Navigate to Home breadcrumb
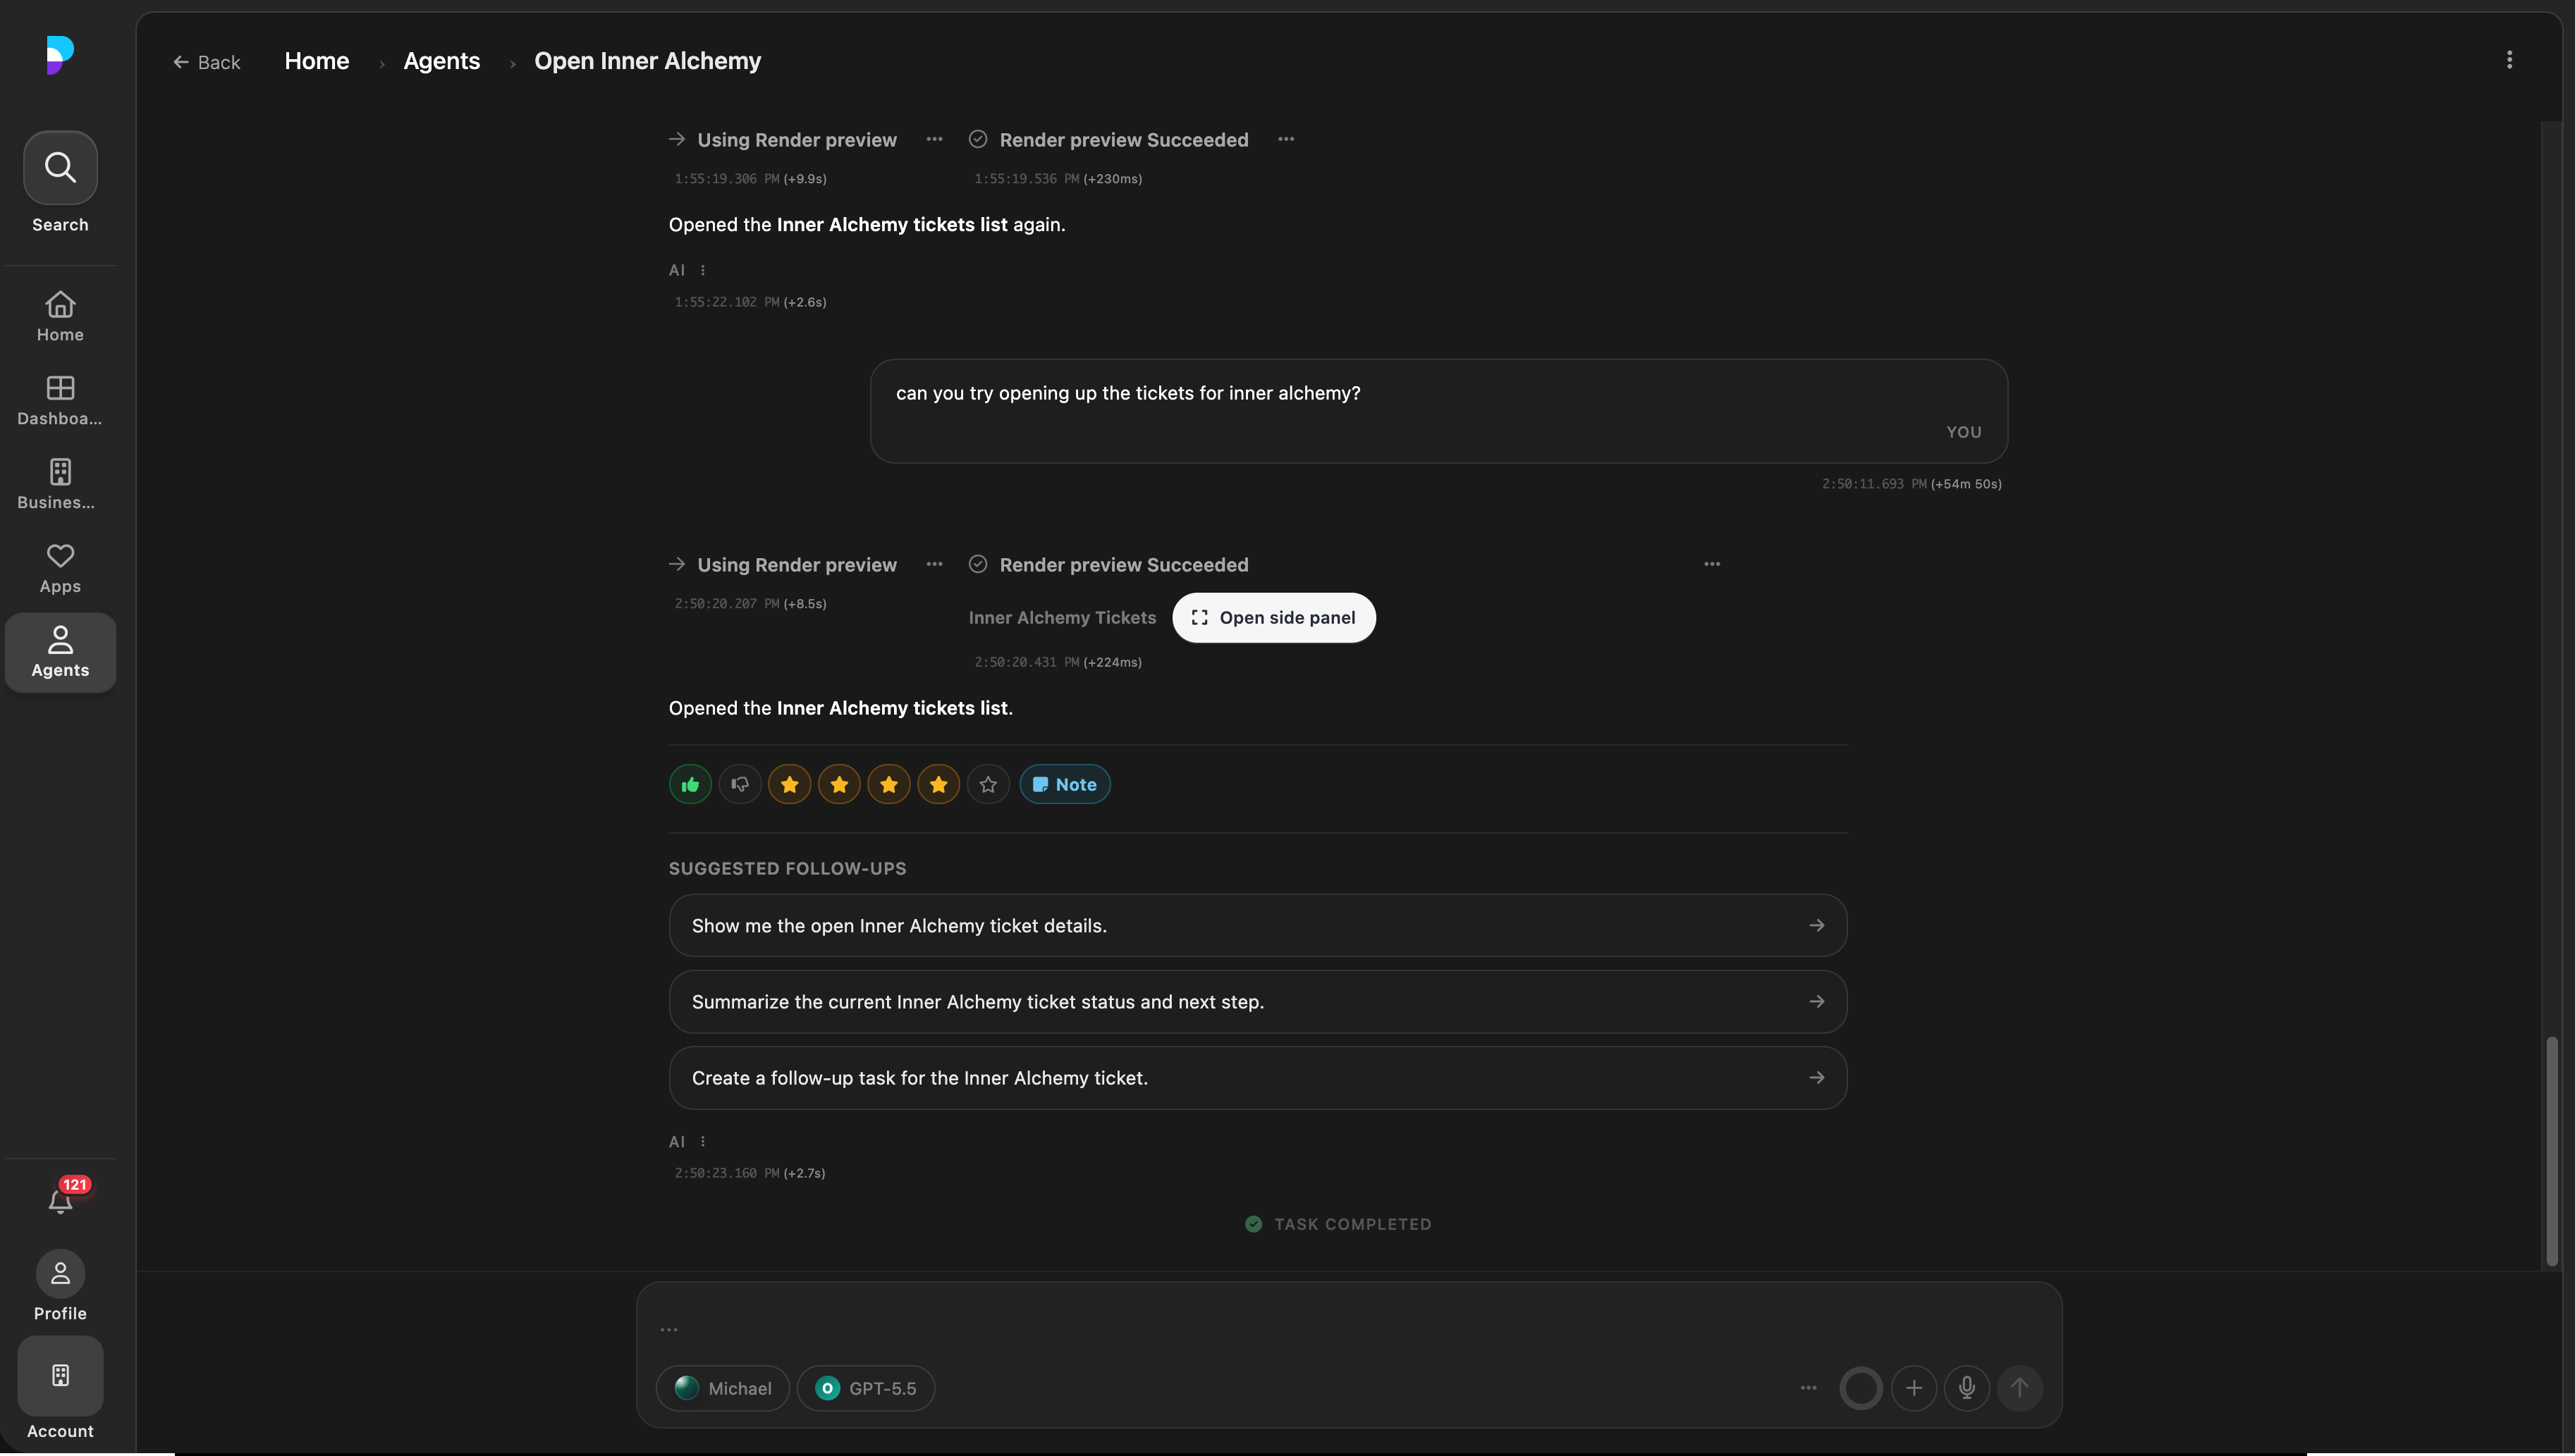 pos(317,61)
